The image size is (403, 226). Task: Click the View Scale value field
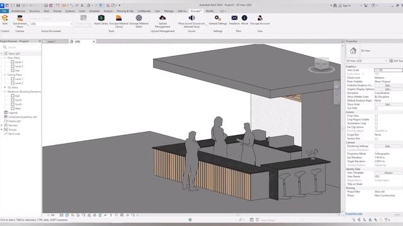click(x=388, y=70)
